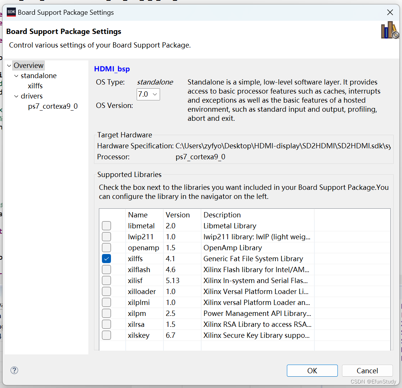402x388 pixels.
Task: Tick the xilflash library checkbox
Action: (x=106, y=269)
